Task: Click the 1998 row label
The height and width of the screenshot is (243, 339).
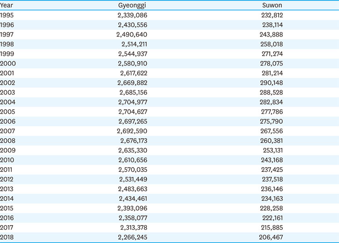Action: 7,44
